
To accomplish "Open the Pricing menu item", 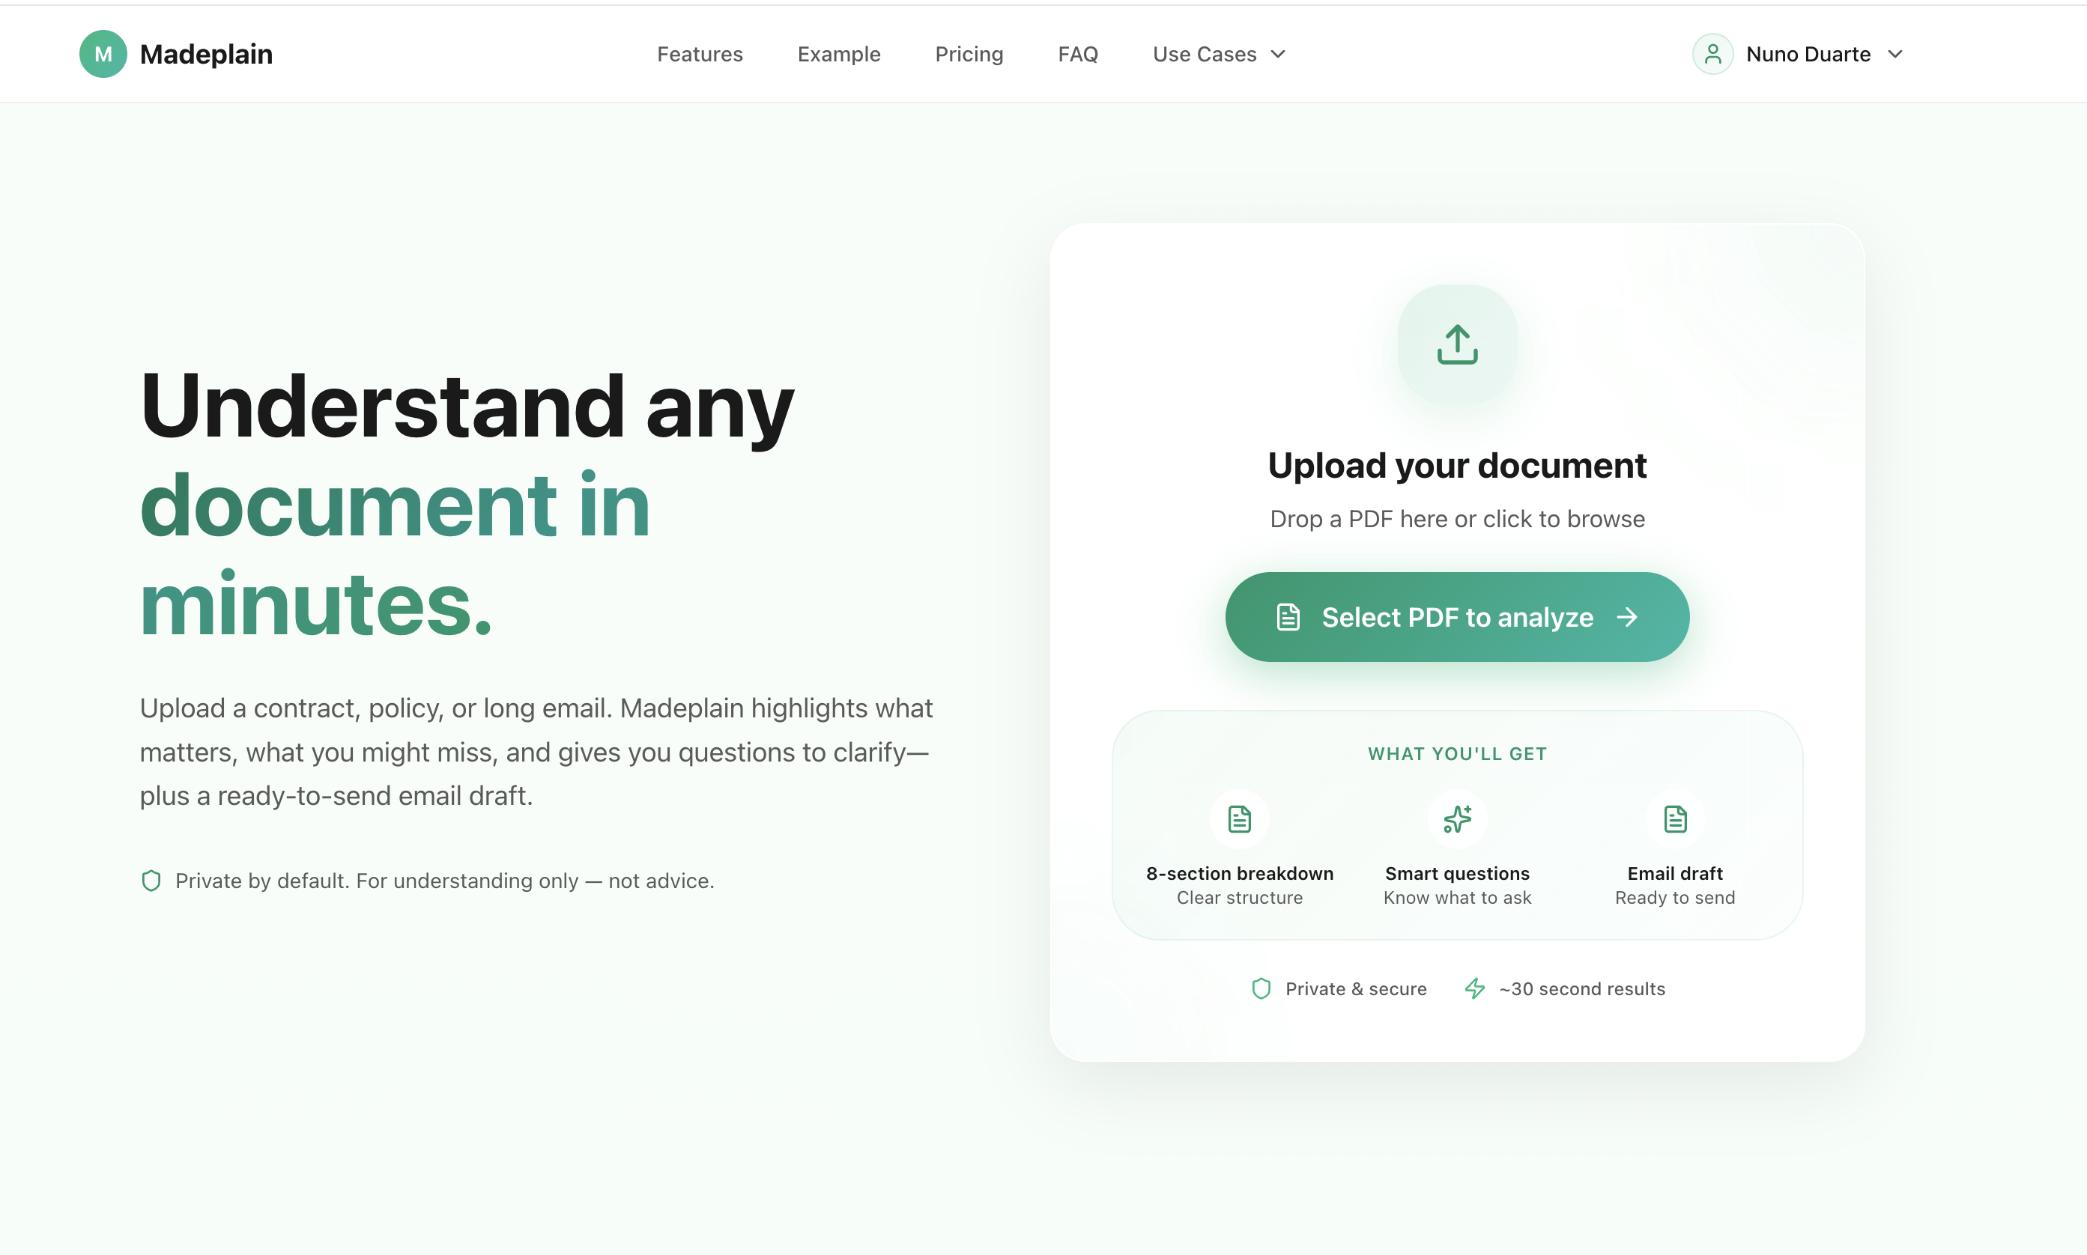I will (x=969, y=53).
